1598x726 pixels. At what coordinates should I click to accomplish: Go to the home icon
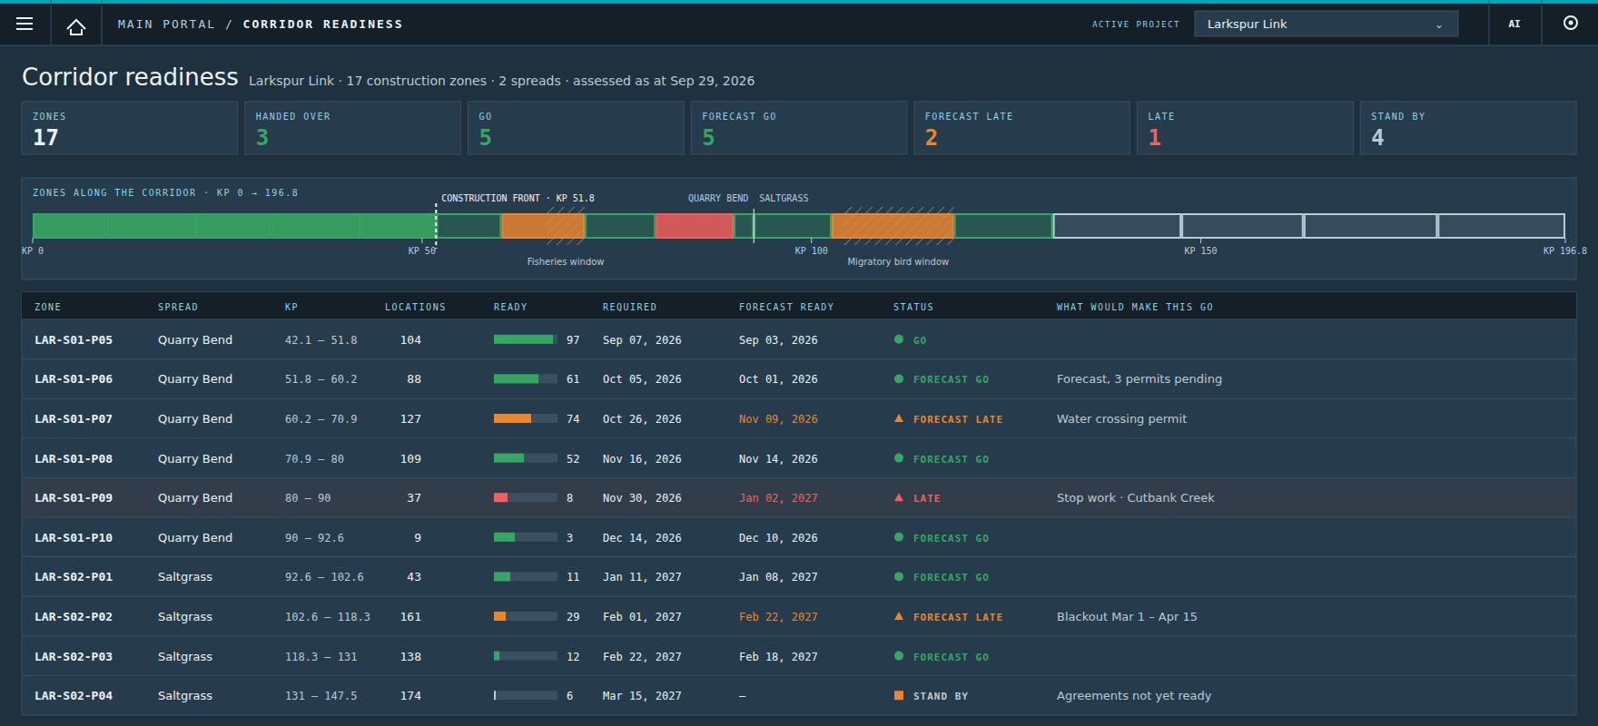76,25
